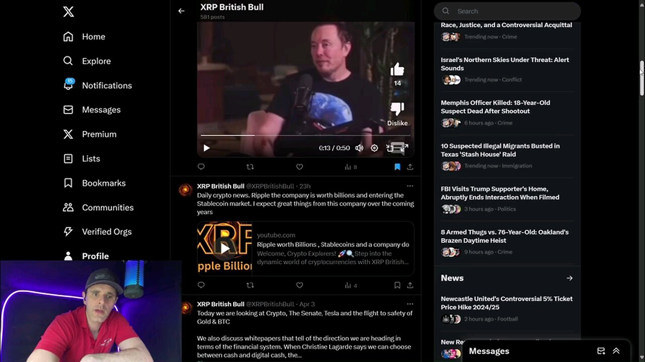Go back with the arrow beside XRP British Bull
The height and width of the screenshot is (362, 645).
(x=181, y=11)
